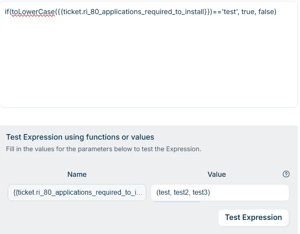The height and width of the screenshot is (234, 300).
Task: Click the Test Expression section heading
Action: pos(80,137)
